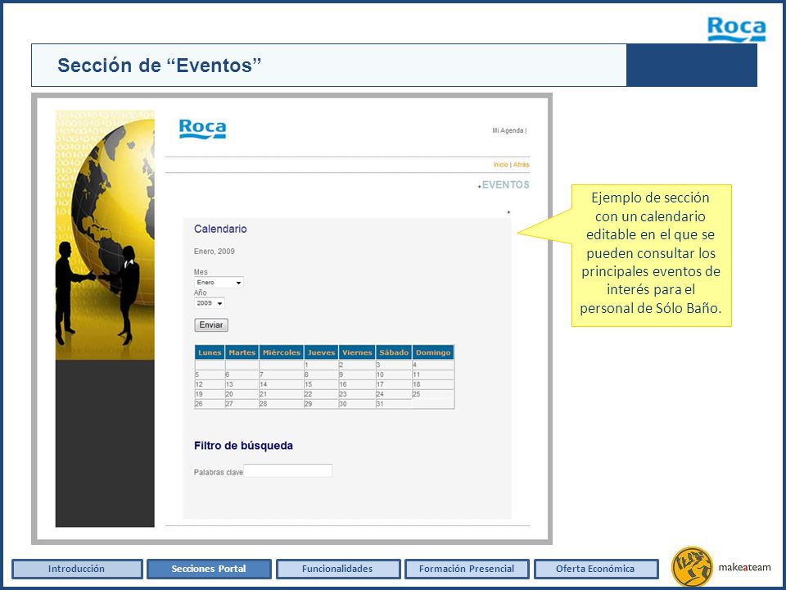Click the Domingo column header
Viewport: 786px width, 590px height.
coord(433,352)
